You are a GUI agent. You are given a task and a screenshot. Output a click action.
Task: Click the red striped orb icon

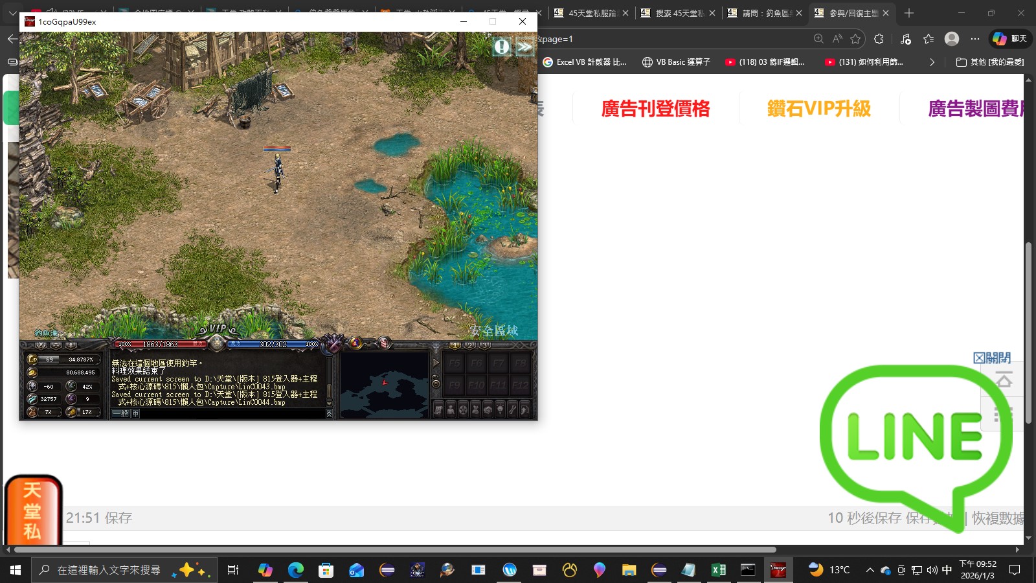tap(385, 343)
